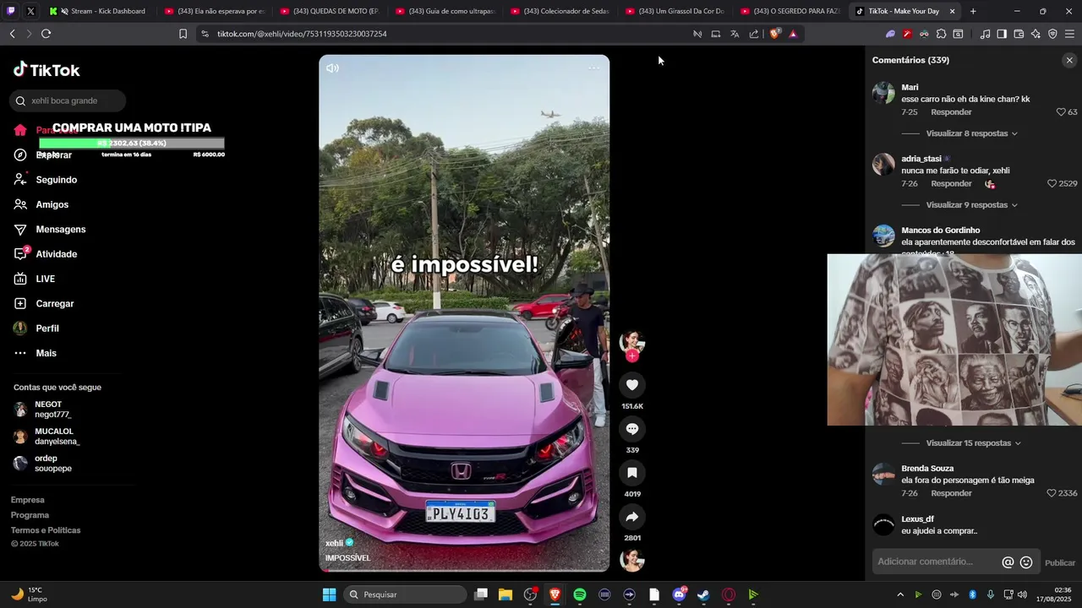Open the Brave VPN shield icon
1082x608 pixels.
[1052, 34]
